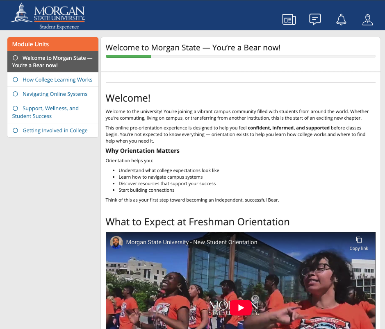Screen dimensions: 385x329
Task: Click the page title Welcome to Morgan State — You're a Bear now!
Action: coord(193,48)
